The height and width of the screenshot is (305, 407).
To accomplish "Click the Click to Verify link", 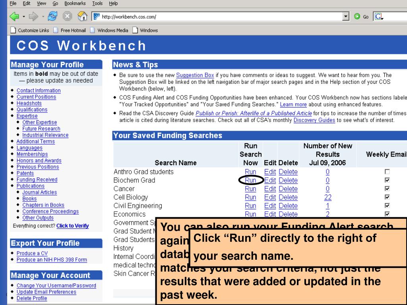I will (x=73, y=226).
